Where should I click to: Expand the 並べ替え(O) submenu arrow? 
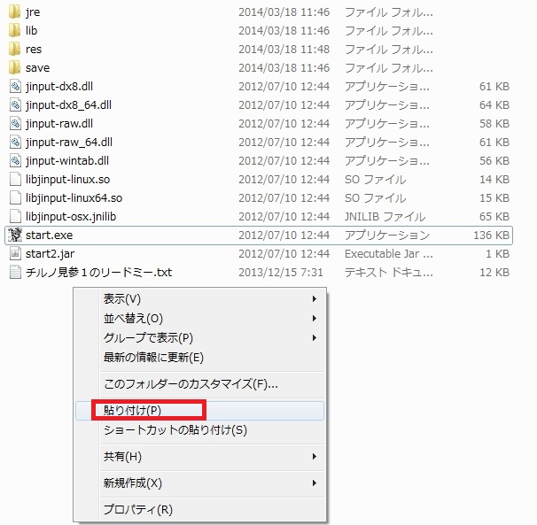(x=315, y=319)
